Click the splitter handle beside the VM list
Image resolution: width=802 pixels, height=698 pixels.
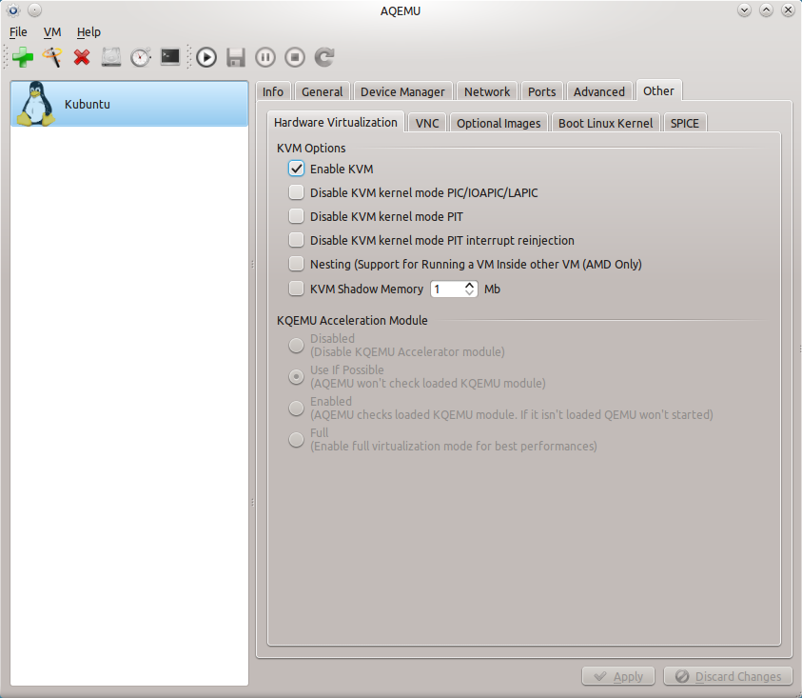(252, 383)
